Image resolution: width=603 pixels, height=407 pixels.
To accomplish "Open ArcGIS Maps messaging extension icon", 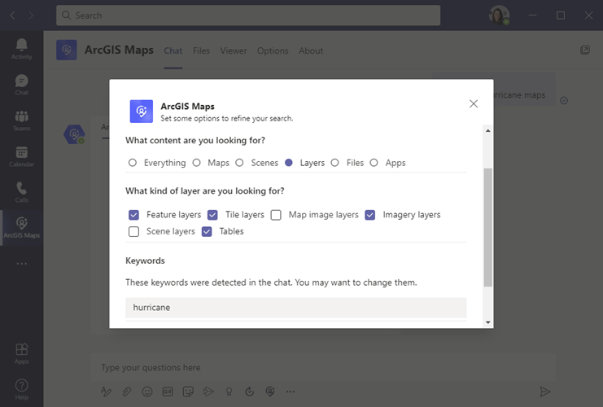I will (270, 392).
